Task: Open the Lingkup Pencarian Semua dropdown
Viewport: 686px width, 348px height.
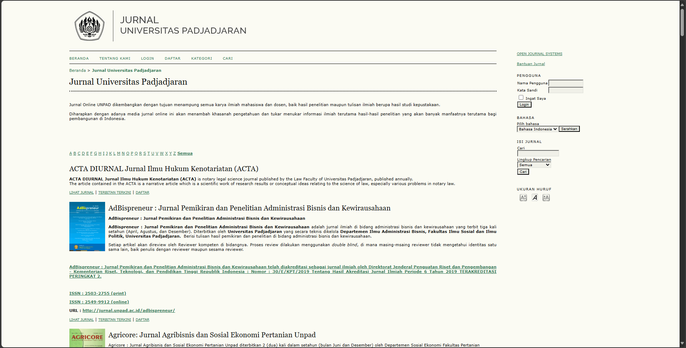Action: coord(534,165)
